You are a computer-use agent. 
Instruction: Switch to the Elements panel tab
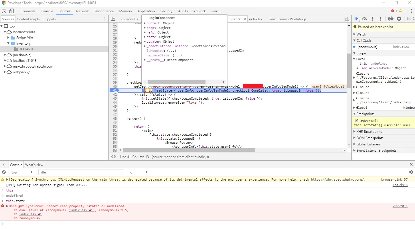(28, 11)
